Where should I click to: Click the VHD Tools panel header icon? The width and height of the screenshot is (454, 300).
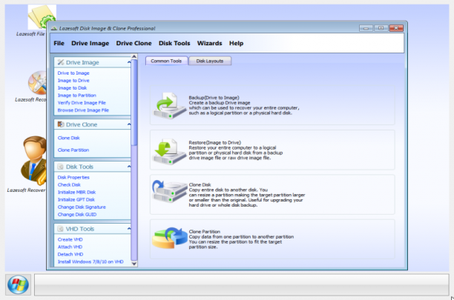[61, 229]
